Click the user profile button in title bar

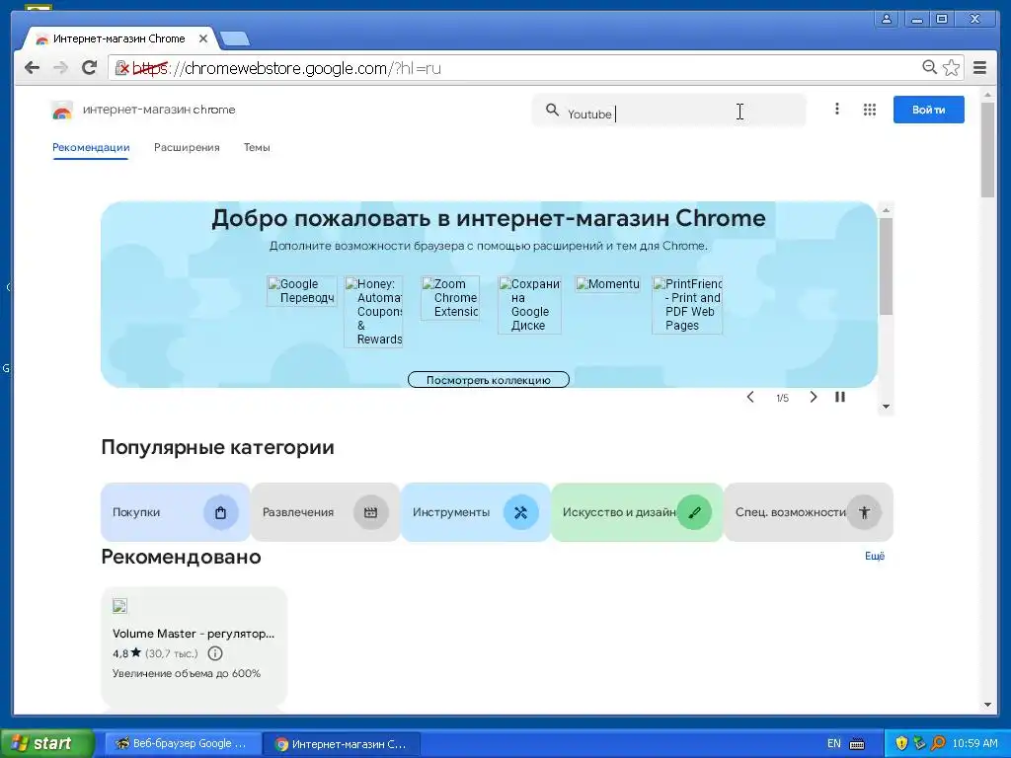click(x=887, y=20)
